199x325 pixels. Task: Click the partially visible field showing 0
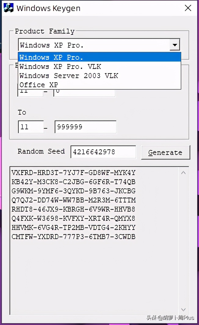[85, 93]
